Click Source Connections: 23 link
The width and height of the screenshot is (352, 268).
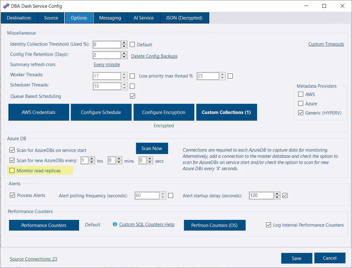(x=33, y=259)
